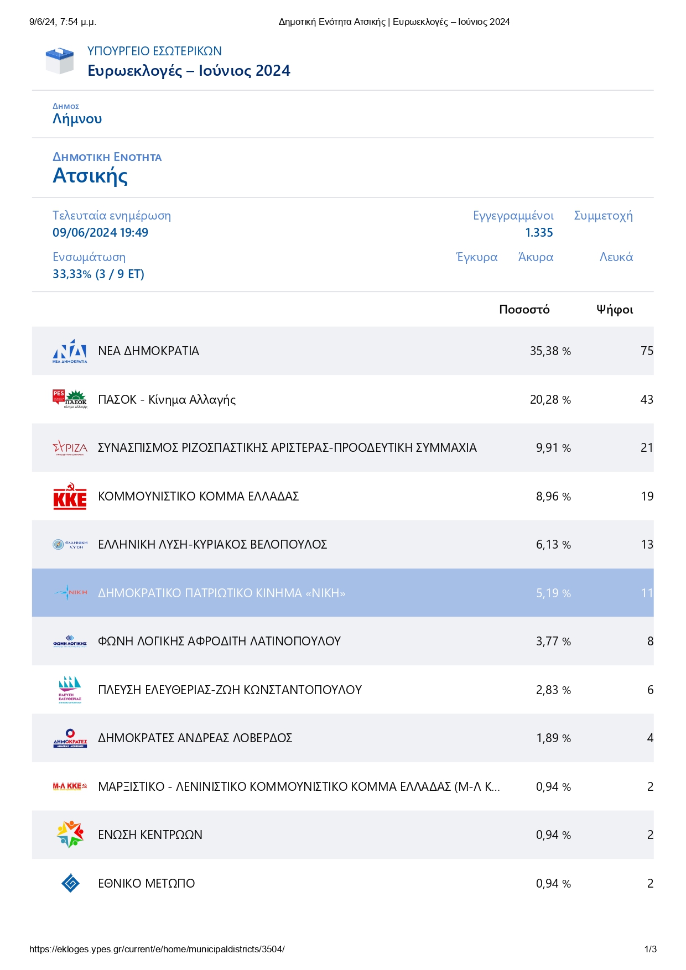Click the ΠΑΣΟΚ party logo
Viewport: 686px width, 970px height.
click(70, 399)
